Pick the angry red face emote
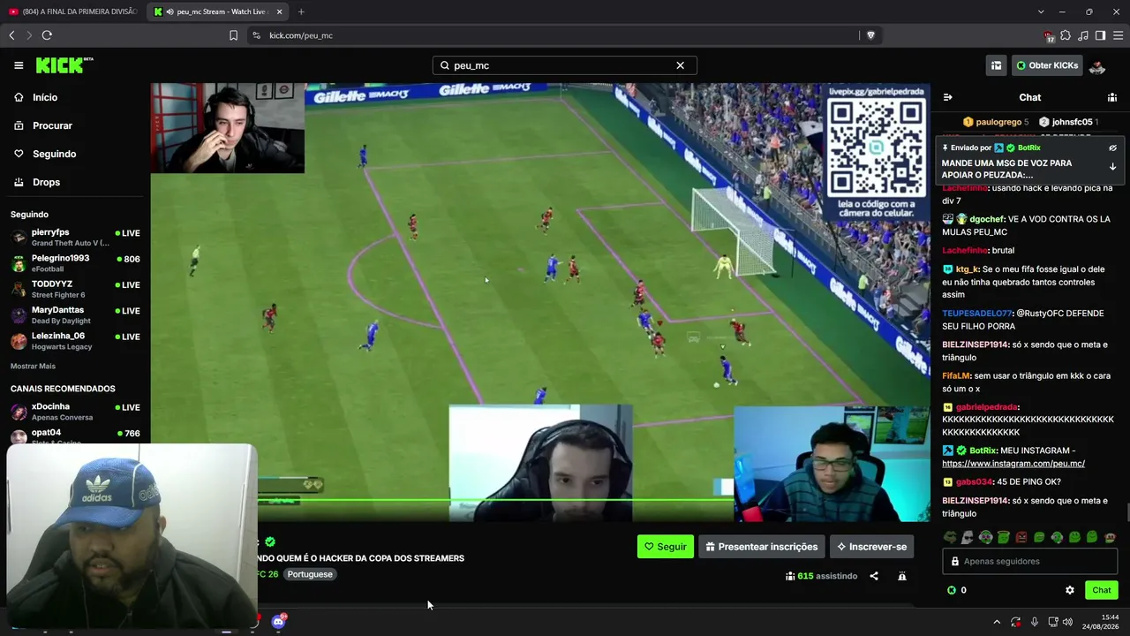1130x636 pixels. 1021,537
